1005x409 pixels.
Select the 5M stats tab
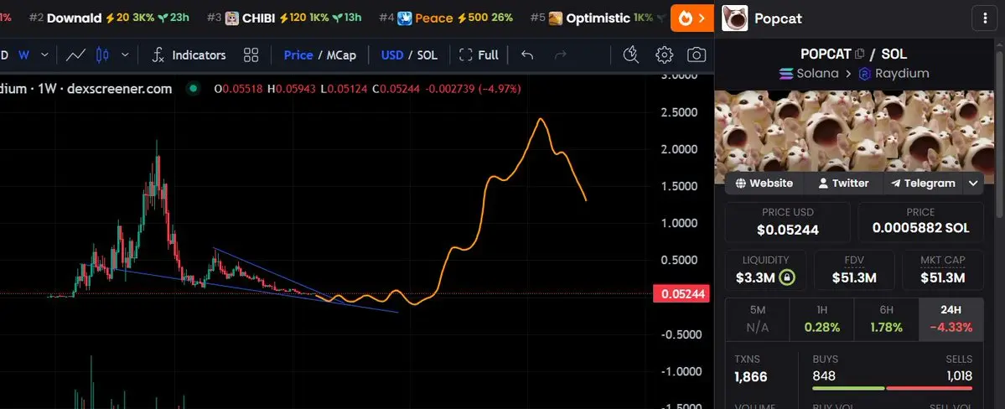758,319
